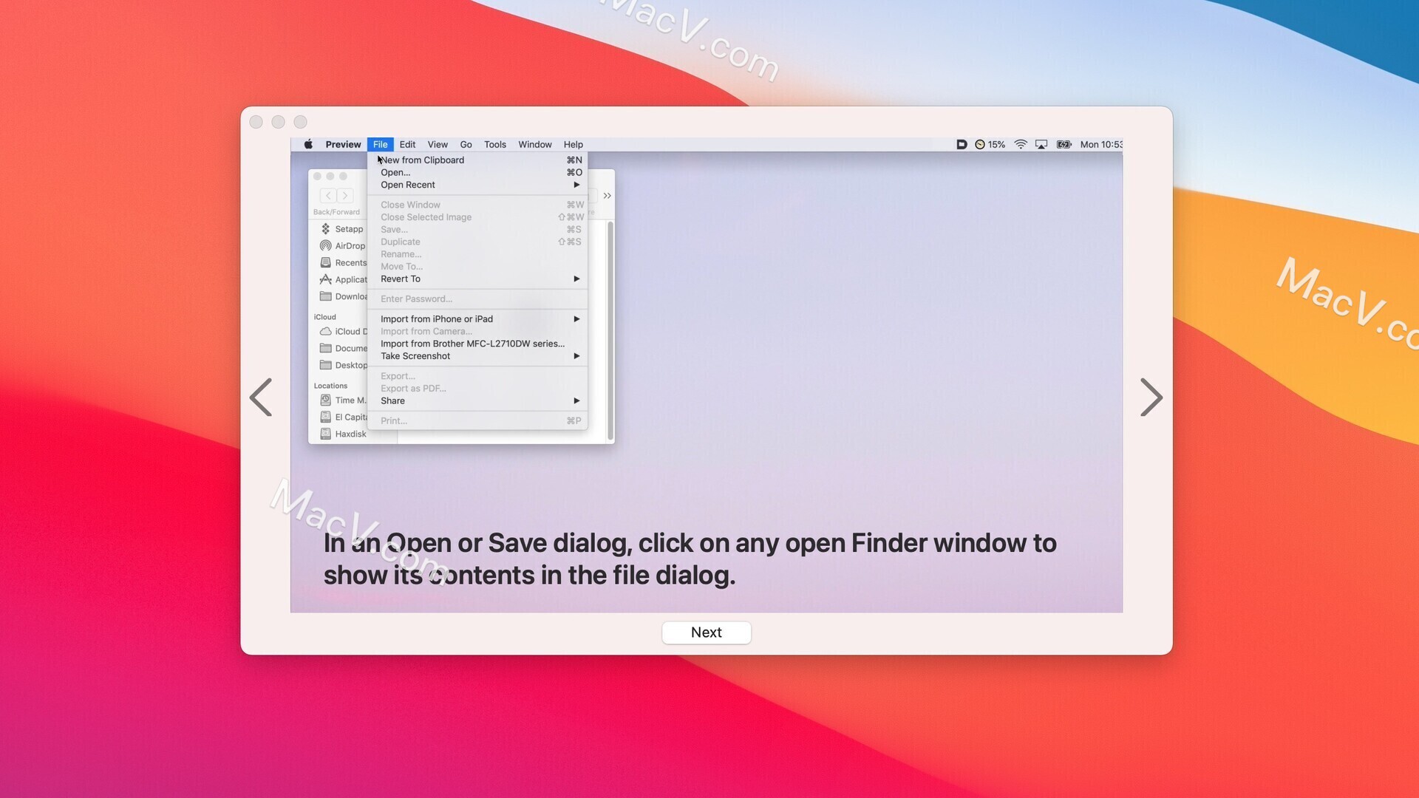1419x798 pixels.
Task: Open the Edit menu
Action: coord(407,144)
